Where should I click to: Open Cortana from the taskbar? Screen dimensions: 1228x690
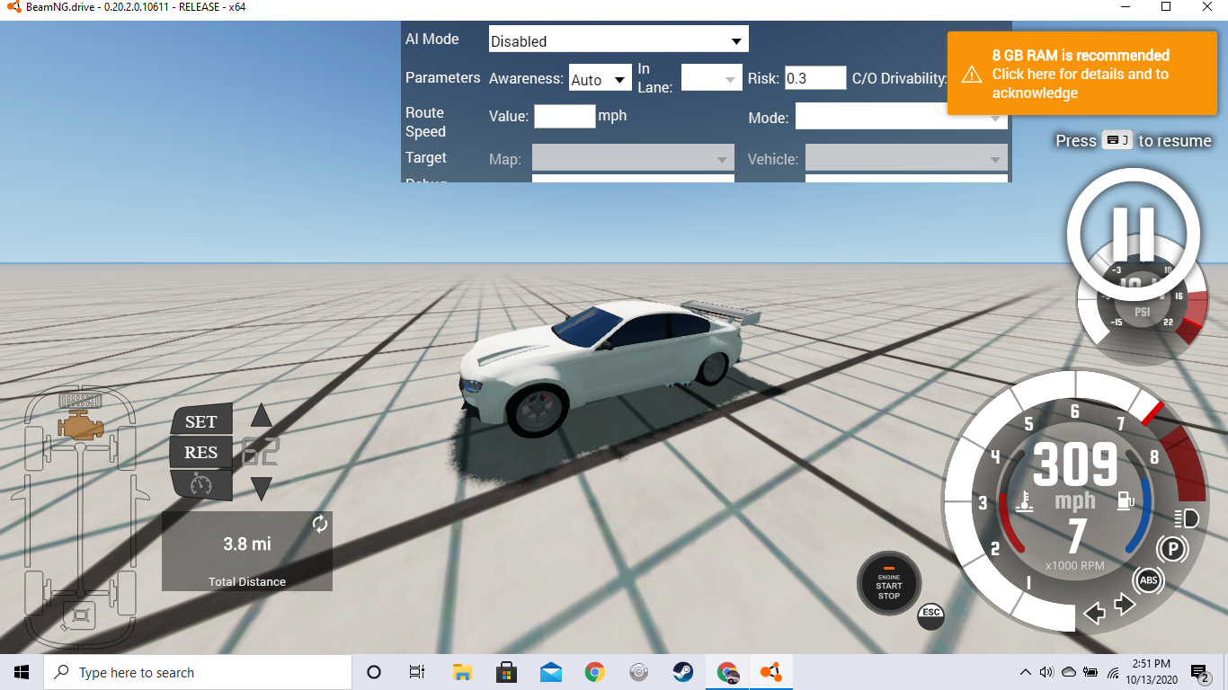click(374, 672)
